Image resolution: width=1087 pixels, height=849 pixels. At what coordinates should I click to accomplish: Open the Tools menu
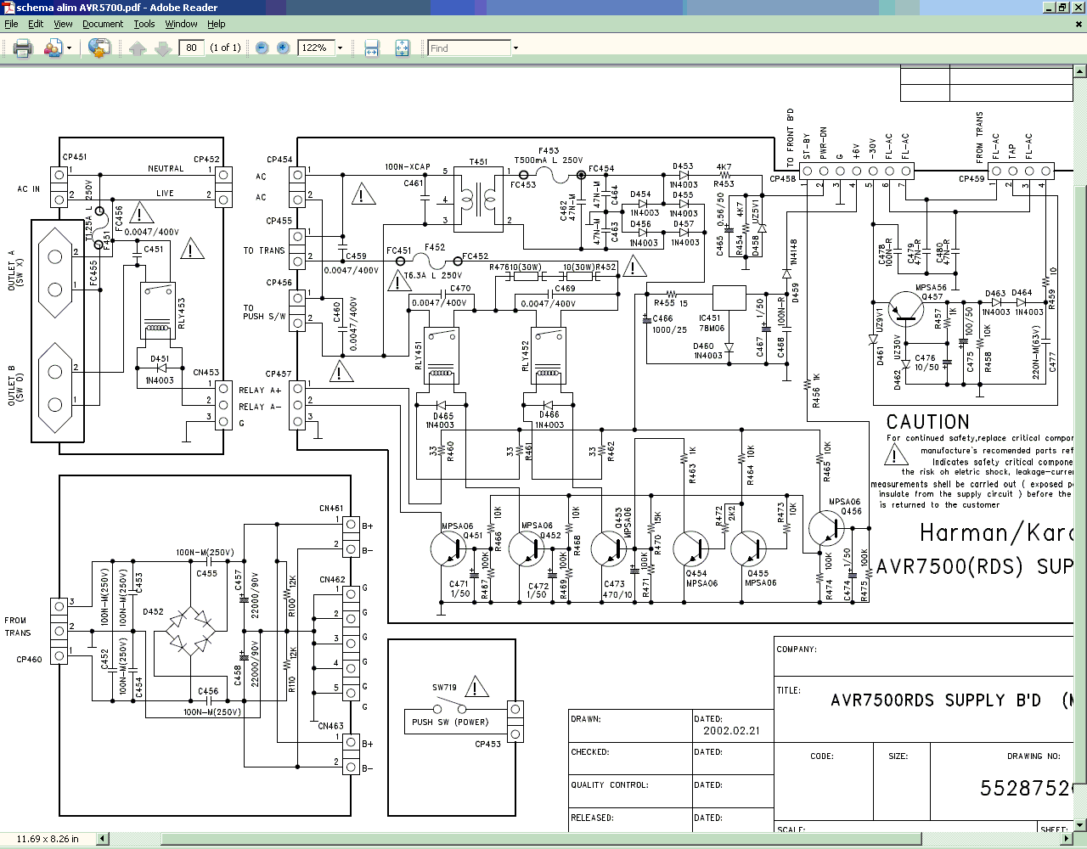point(144,24)
